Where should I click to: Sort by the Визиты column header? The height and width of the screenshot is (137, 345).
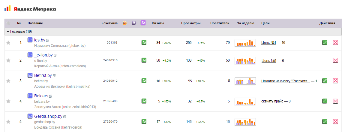tap(158, 23)
